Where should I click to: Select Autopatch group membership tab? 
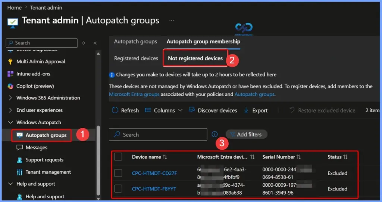(x=203, y=41)
